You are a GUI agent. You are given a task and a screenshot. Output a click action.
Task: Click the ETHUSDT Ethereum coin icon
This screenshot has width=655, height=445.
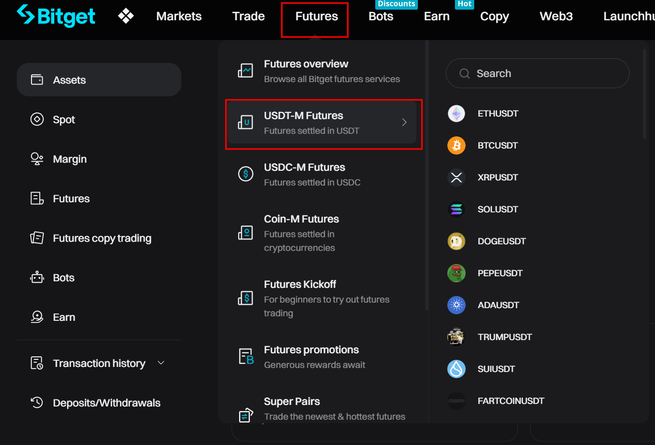(x=456, y=114)
